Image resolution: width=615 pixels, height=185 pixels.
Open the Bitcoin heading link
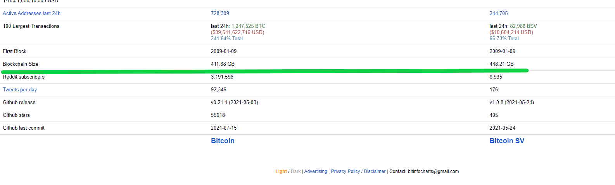[x=223, y=141]
